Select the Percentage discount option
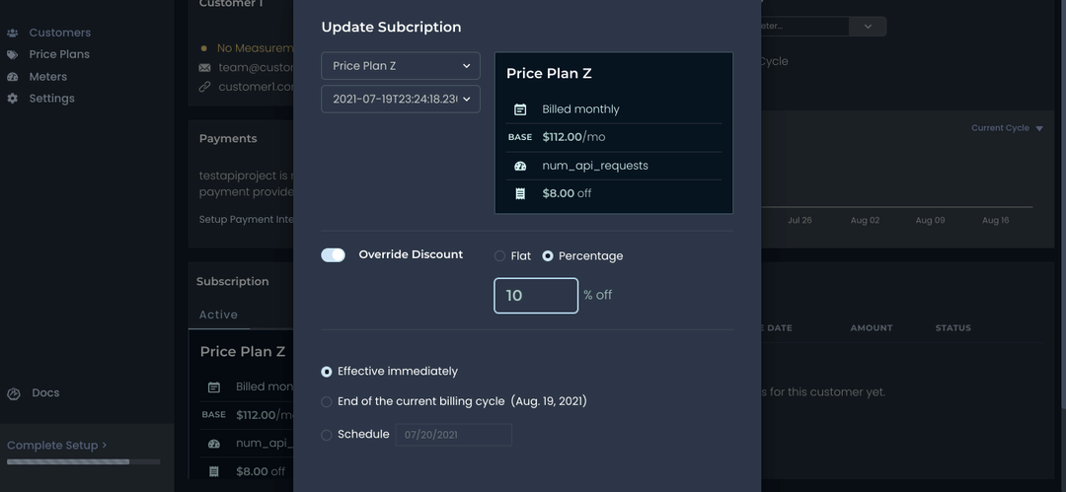 coord(548,256)
